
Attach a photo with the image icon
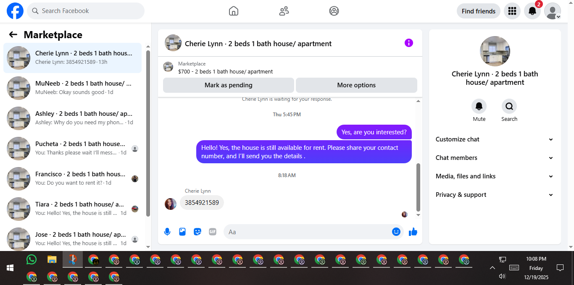[182, 232]
